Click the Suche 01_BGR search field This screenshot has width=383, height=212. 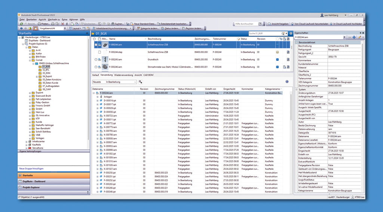click(x=265, y=33)
